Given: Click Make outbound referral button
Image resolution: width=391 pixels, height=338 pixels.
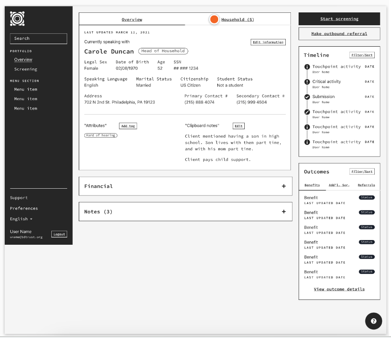Looking at the screenshot, I should [339, 34].
